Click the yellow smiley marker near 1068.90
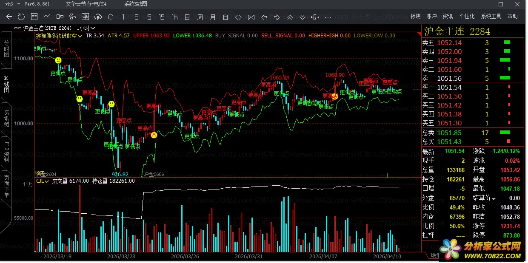This screenshot has height=263, width=528. coord(335,96)
